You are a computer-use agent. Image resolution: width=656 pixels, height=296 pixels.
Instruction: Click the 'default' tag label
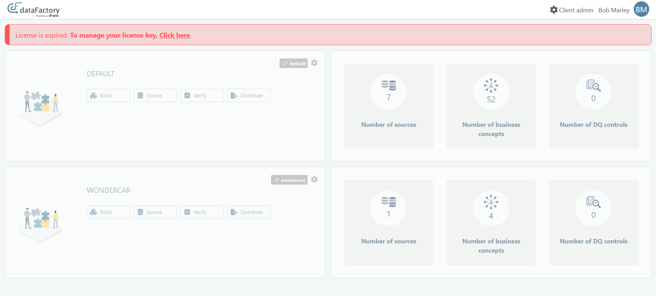click(x=294, y=64)
